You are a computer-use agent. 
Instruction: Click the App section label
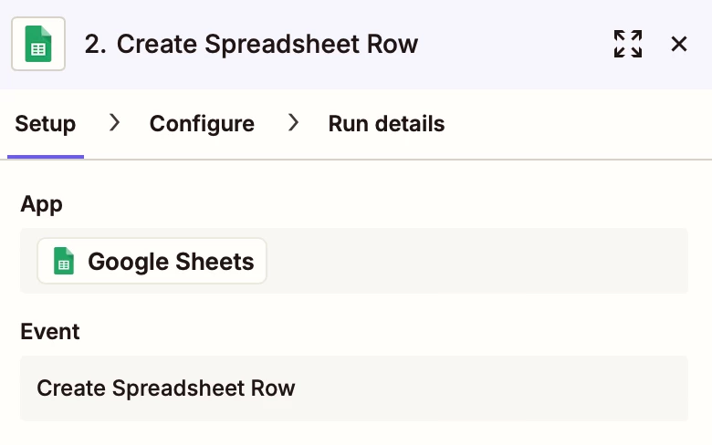point(41,205)
